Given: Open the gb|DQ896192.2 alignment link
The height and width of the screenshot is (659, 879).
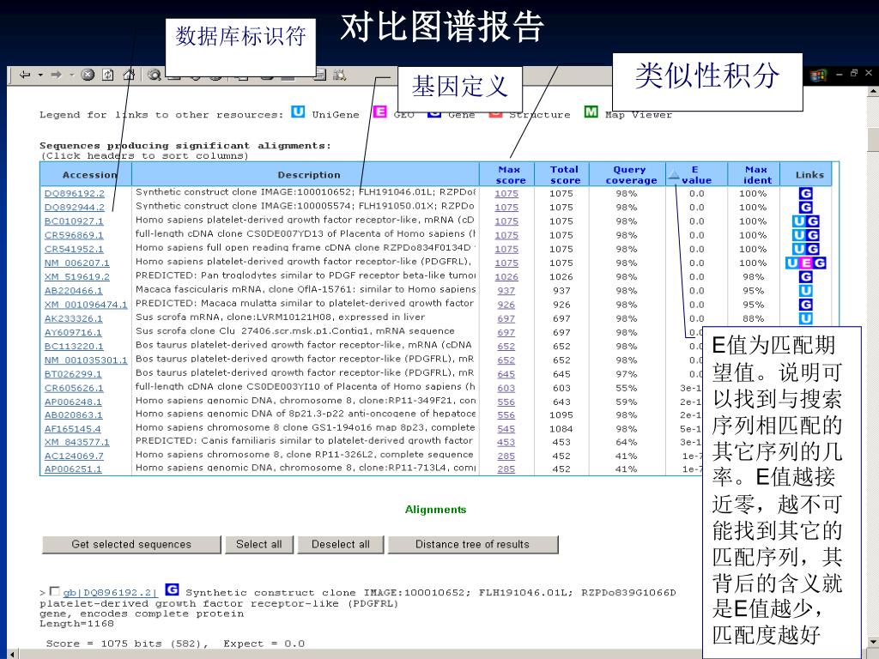Looking at the screenshot, I should click(110, 592).
